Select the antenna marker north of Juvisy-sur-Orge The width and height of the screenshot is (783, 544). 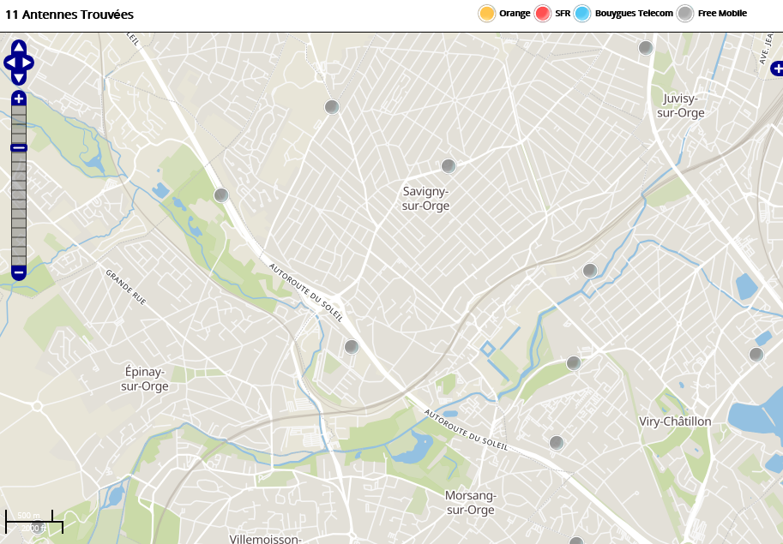pos(646,48)
